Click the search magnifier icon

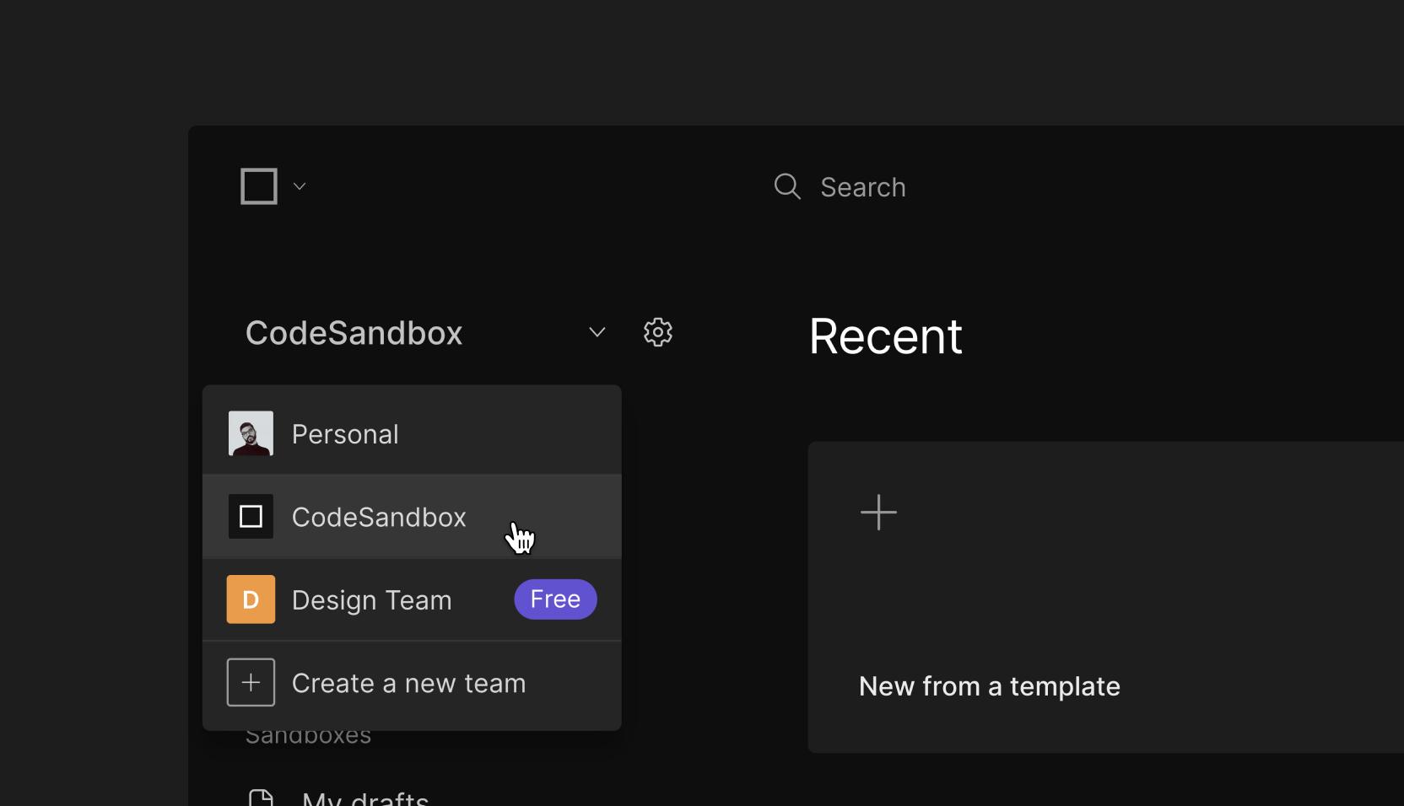click(x=786, y=186)
